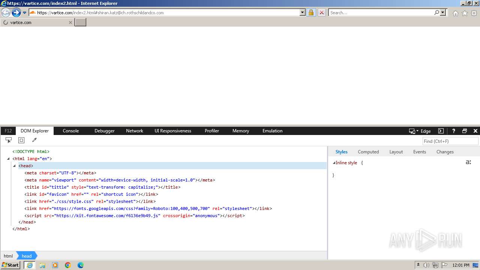Launch Chrome from the taskbar
The image size is (480, 270).
(68, 265)
